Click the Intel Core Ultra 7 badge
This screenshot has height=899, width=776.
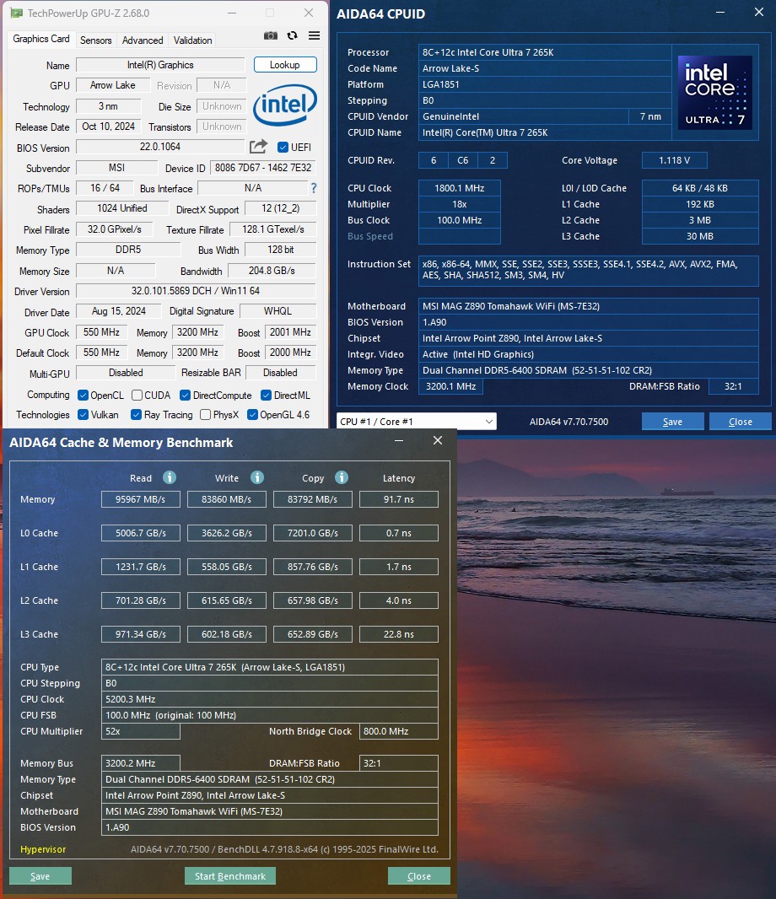714,92
